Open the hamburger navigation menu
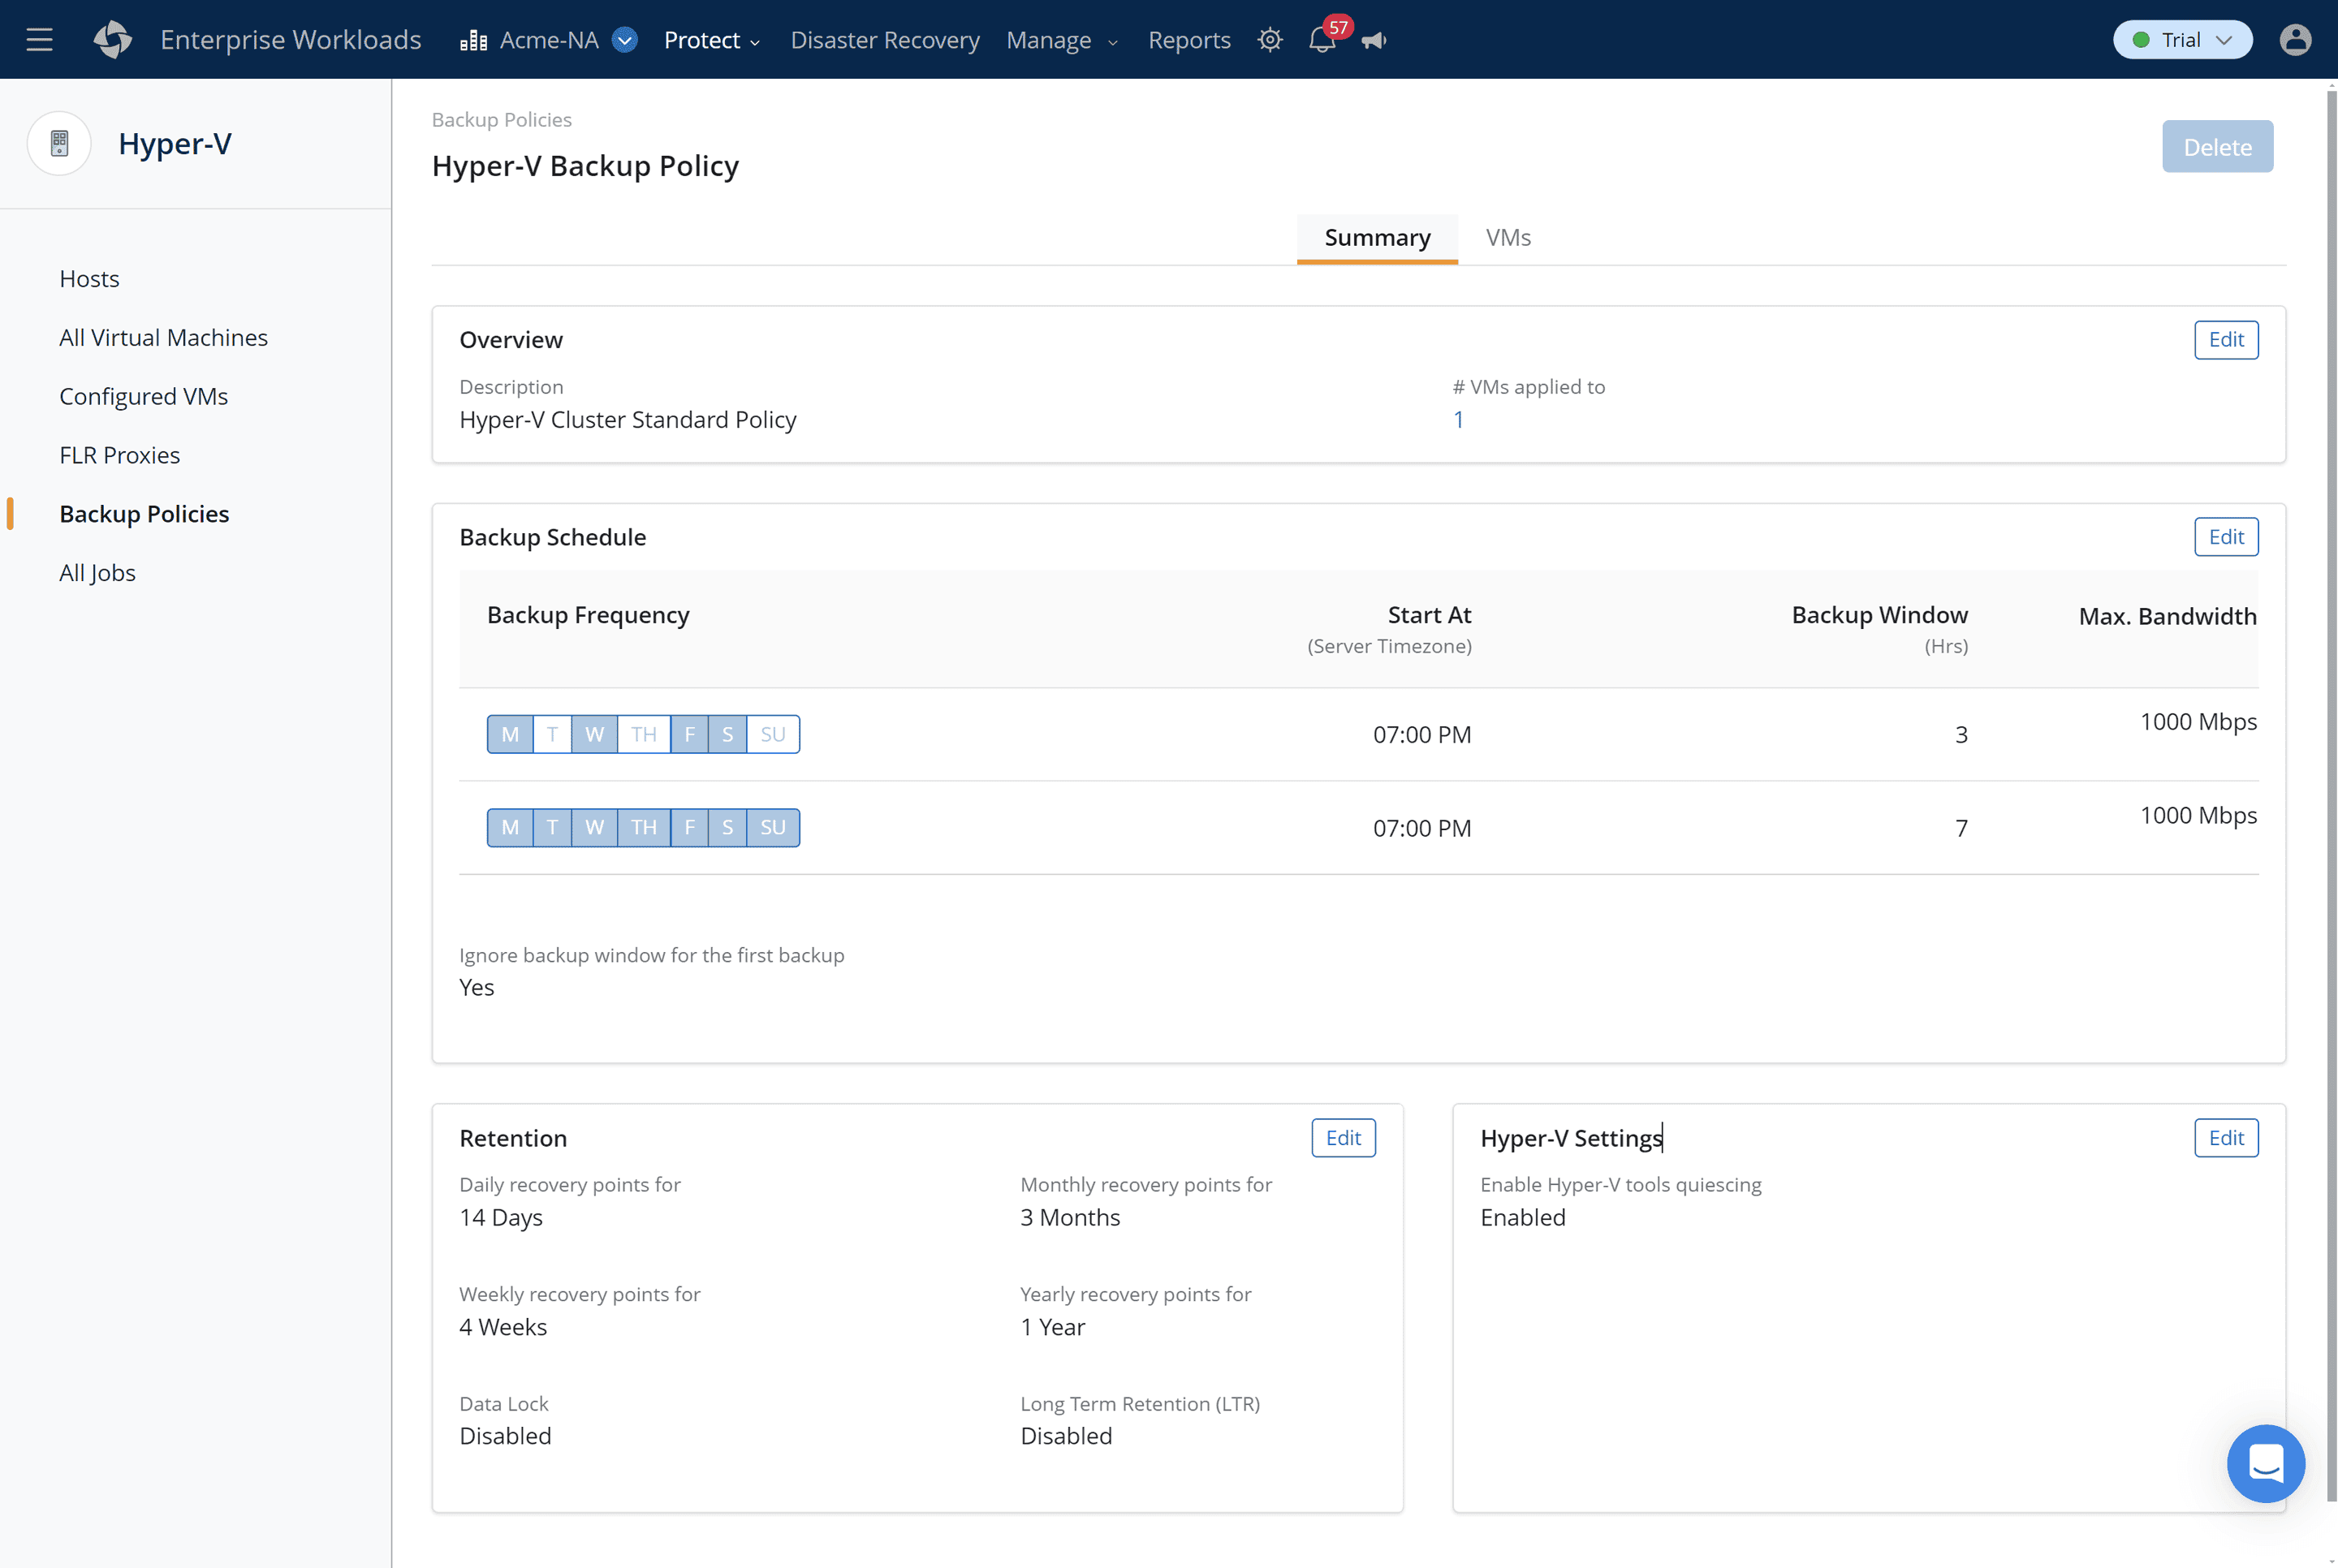 39,40
